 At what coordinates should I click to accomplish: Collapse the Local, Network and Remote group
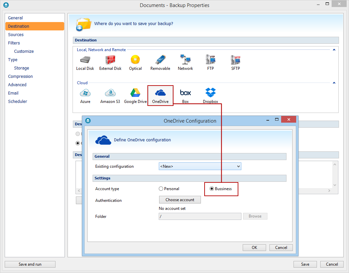coord(334,50)
